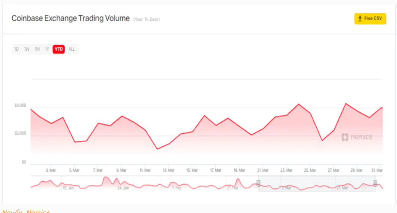
Task: Switch to the 1M time range
Action: (37, 49)
